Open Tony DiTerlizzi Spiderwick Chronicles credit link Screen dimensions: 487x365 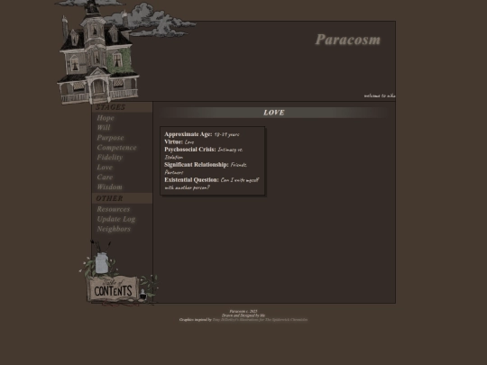(x=260, y=320)
